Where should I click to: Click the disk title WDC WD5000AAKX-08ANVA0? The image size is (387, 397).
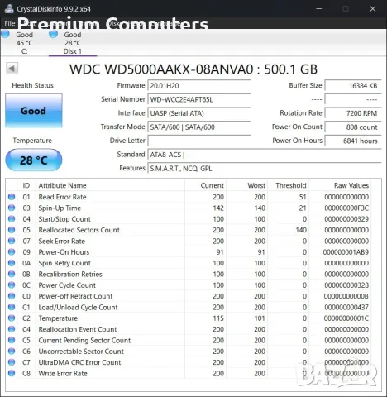coord(161,69)
